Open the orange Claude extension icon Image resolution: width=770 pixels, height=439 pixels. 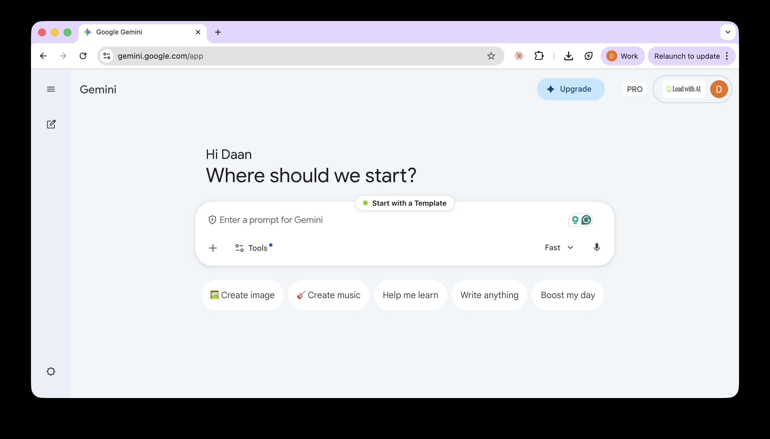[x=519, y=56]
